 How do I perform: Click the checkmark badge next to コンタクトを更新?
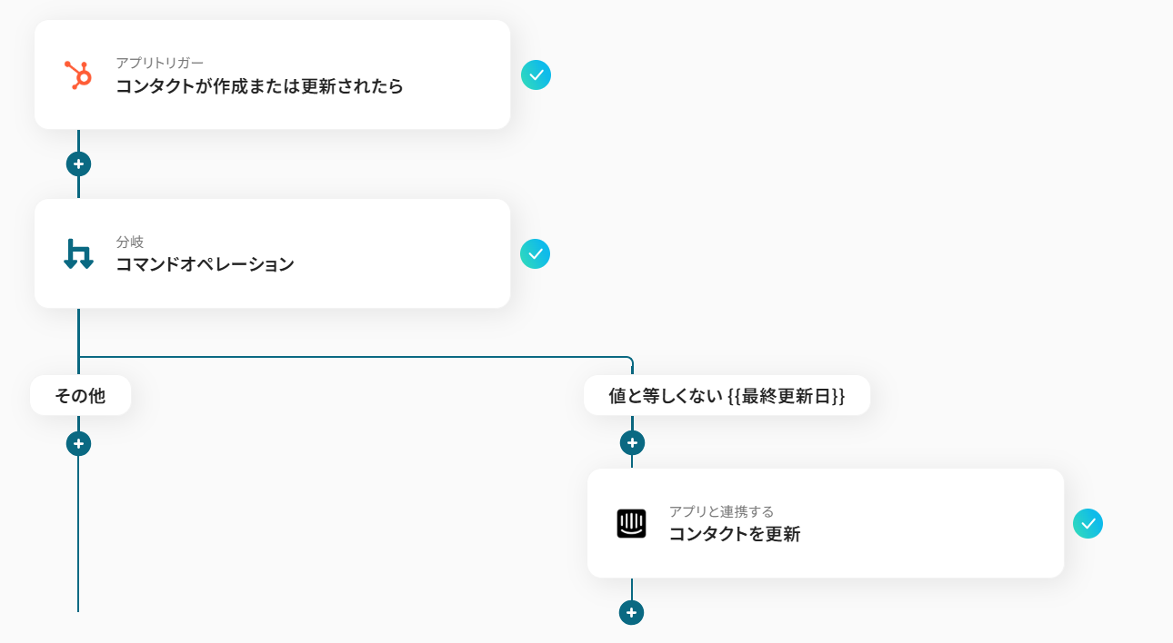click(1088, 523)
